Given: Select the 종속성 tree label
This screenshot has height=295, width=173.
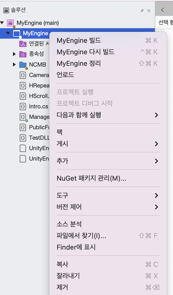Looking at the screenshot, I should coord(36,54).
